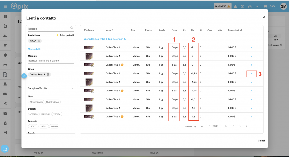The width and height of the screenshot is (289, 157).
Task: Open the Campioni/Vendita dropdown
Action: coord(51,88)
